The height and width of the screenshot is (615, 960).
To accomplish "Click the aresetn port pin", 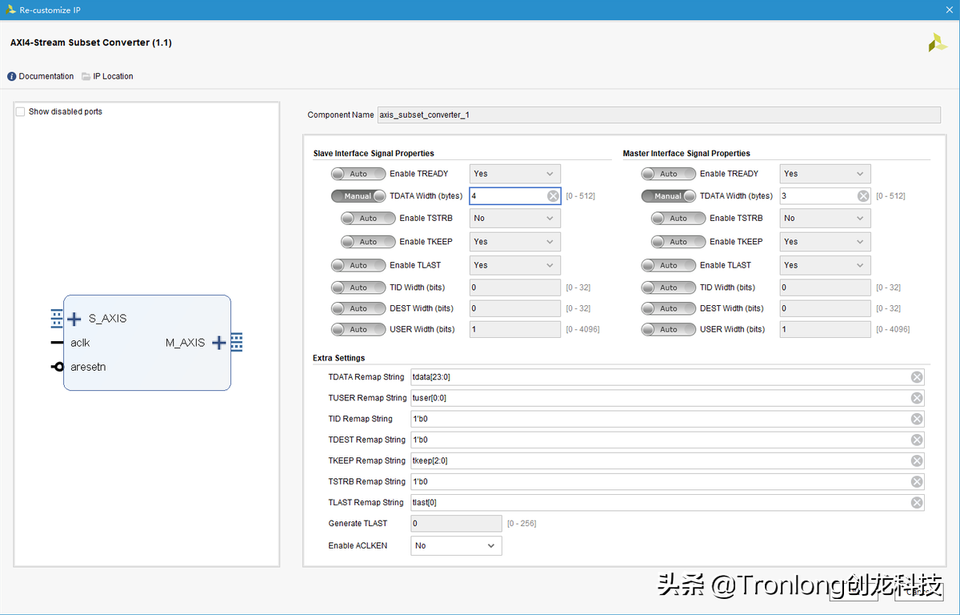I will (58, 367).
